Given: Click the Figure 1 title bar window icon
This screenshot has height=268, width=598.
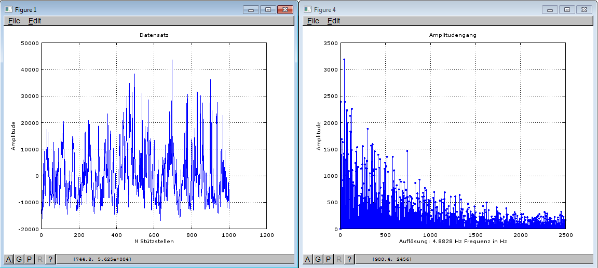Looking at the screenshot, I should (x=8, y=10).
